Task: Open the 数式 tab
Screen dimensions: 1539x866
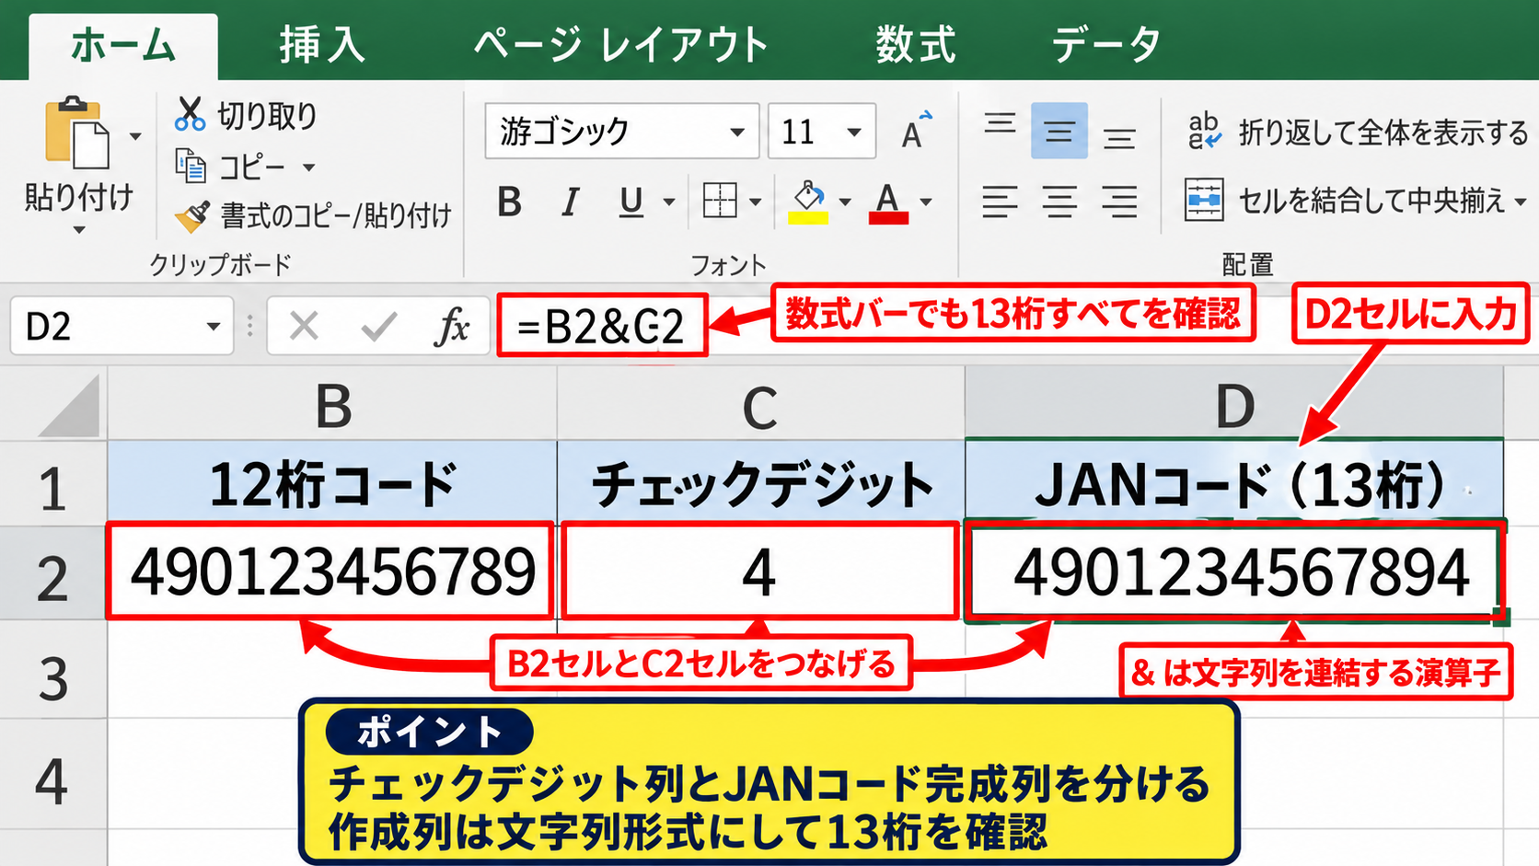Action: [x=916, y=44]
